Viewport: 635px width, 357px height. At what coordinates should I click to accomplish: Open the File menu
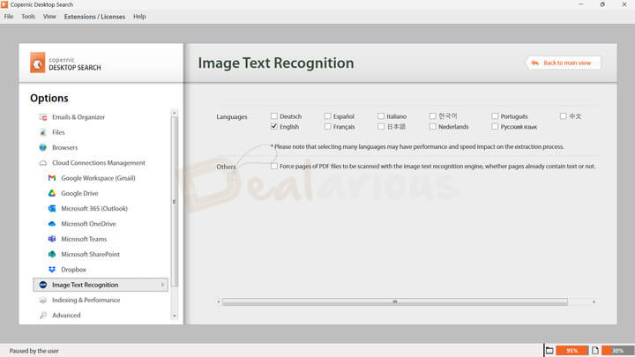(x=9, y=17)
